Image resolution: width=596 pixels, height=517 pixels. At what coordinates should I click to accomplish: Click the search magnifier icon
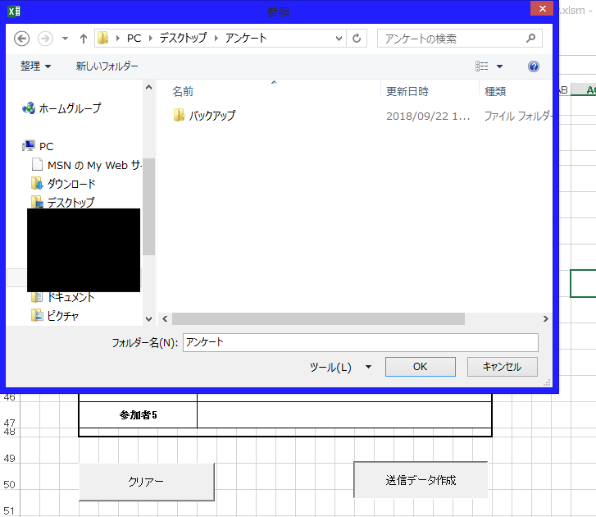pos(531,39)
